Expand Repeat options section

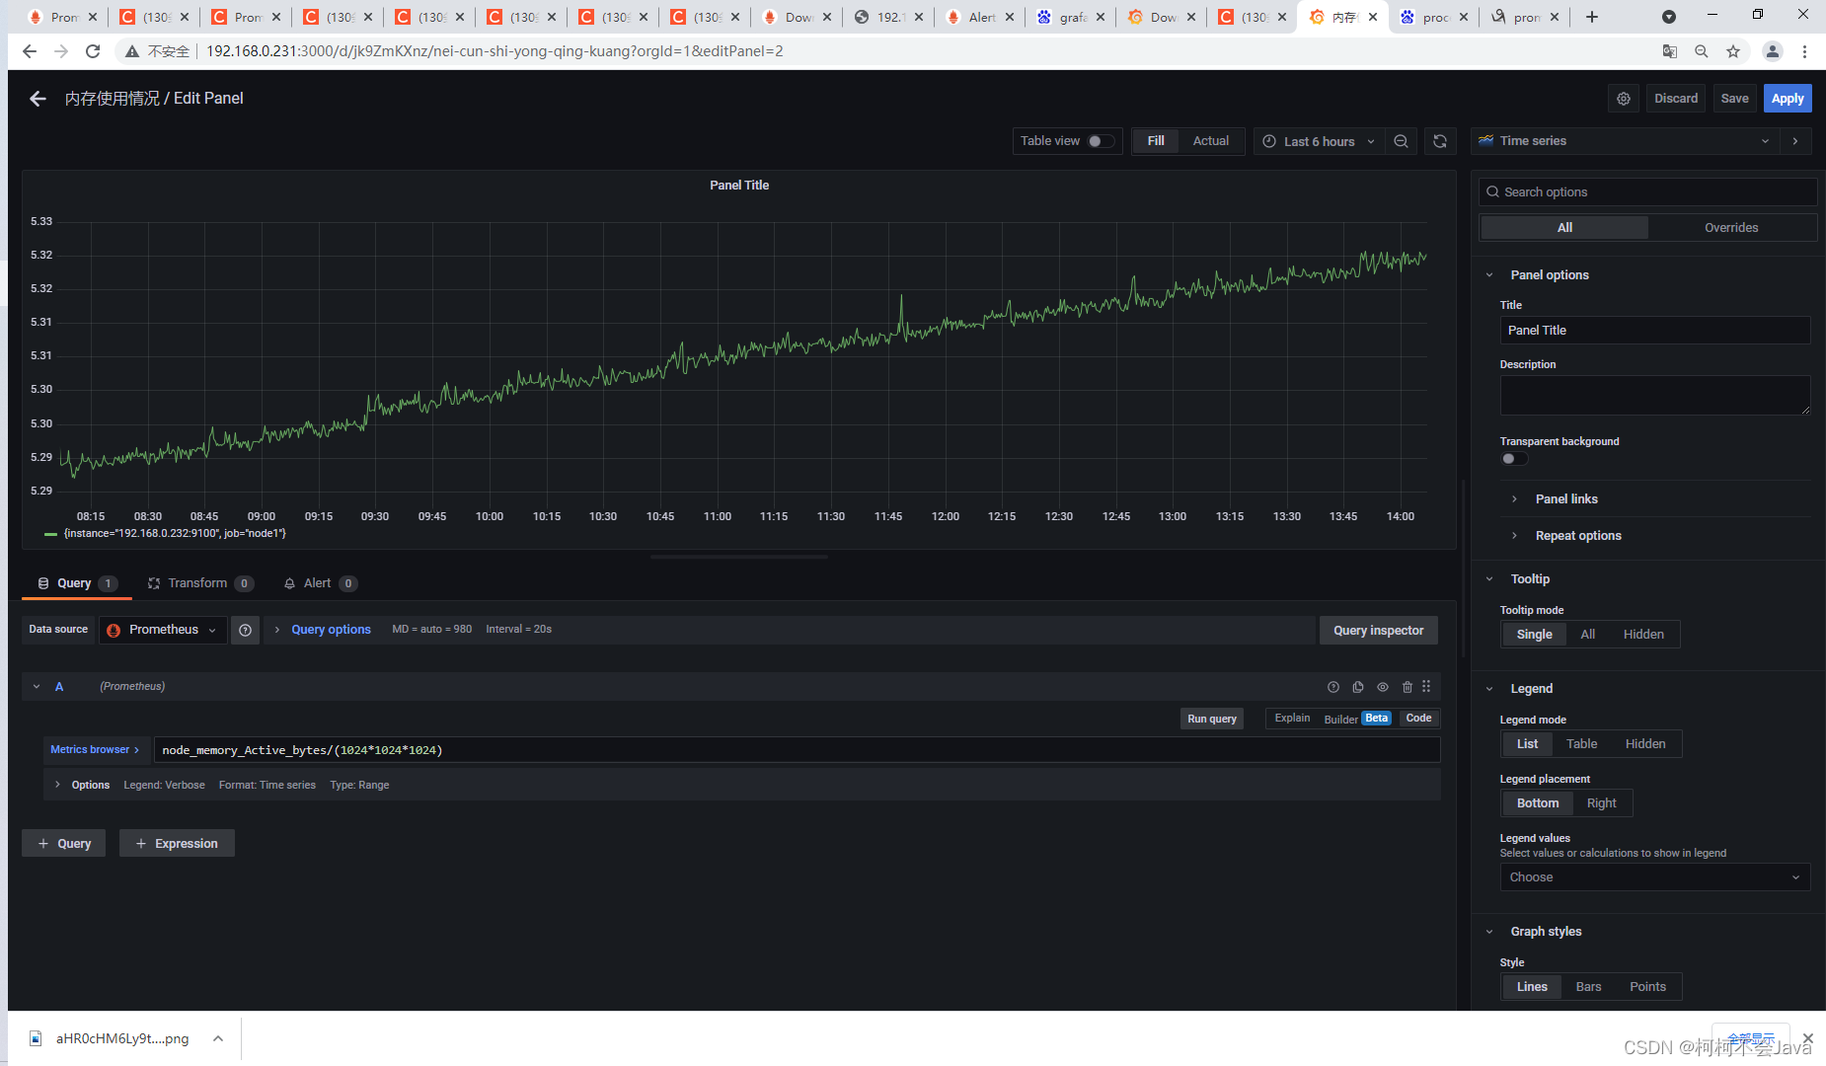click(1578, 536)
